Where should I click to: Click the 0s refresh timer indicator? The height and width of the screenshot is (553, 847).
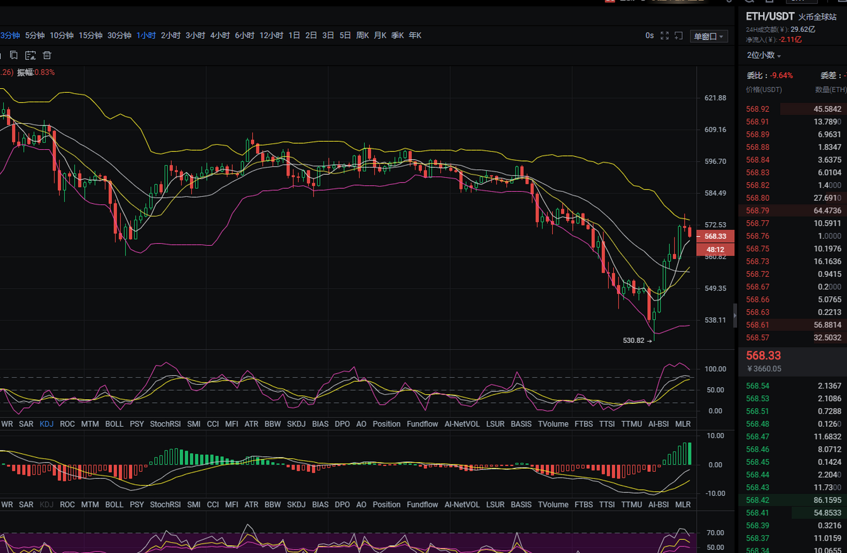pos(649,36)
